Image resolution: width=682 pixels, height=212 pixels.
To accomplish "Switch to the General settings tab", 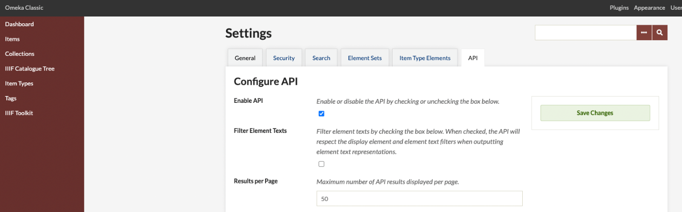I will tap(245, 58).
